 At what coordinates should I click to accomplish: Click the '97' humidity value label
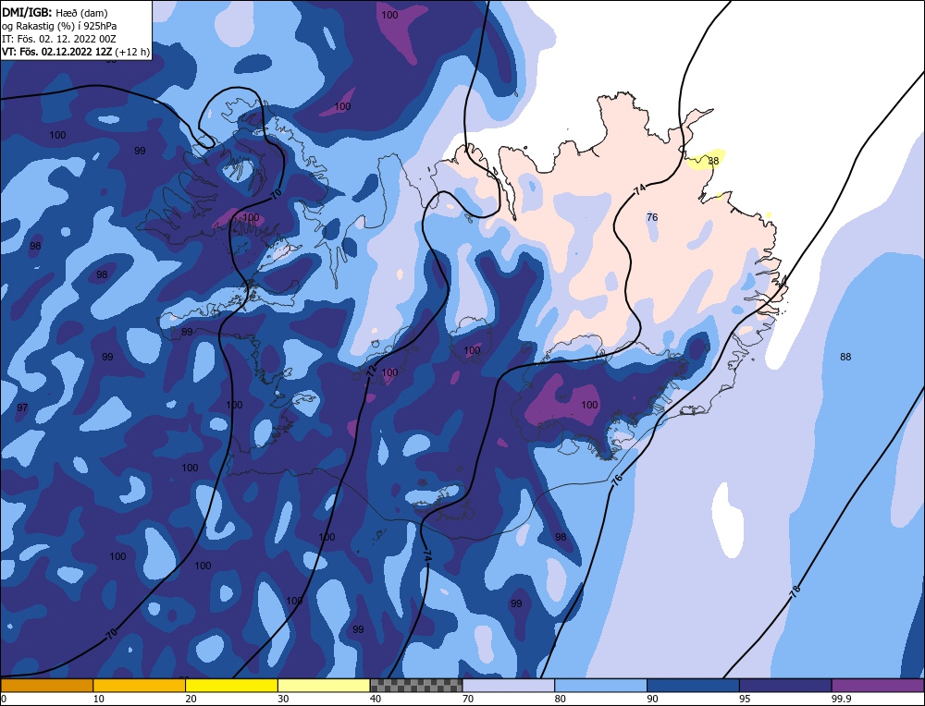pyautogui.click(x=22, y=408)
